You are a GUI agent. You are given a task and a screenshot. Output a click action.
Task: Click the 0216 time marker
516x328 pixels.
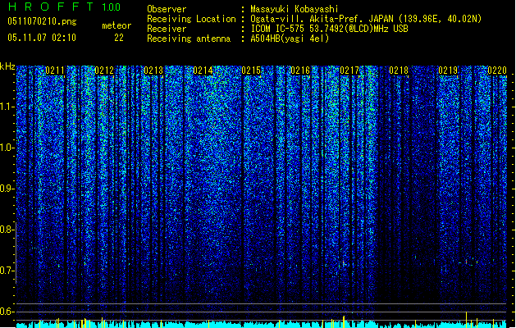(x=300, y=71)
